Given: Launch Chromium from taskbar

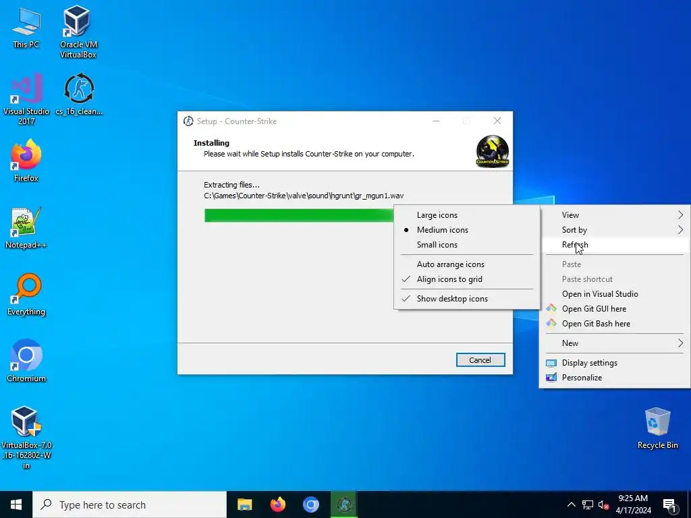Looking at the screenshot, I should pyautogui.click(x=310, y=505).
